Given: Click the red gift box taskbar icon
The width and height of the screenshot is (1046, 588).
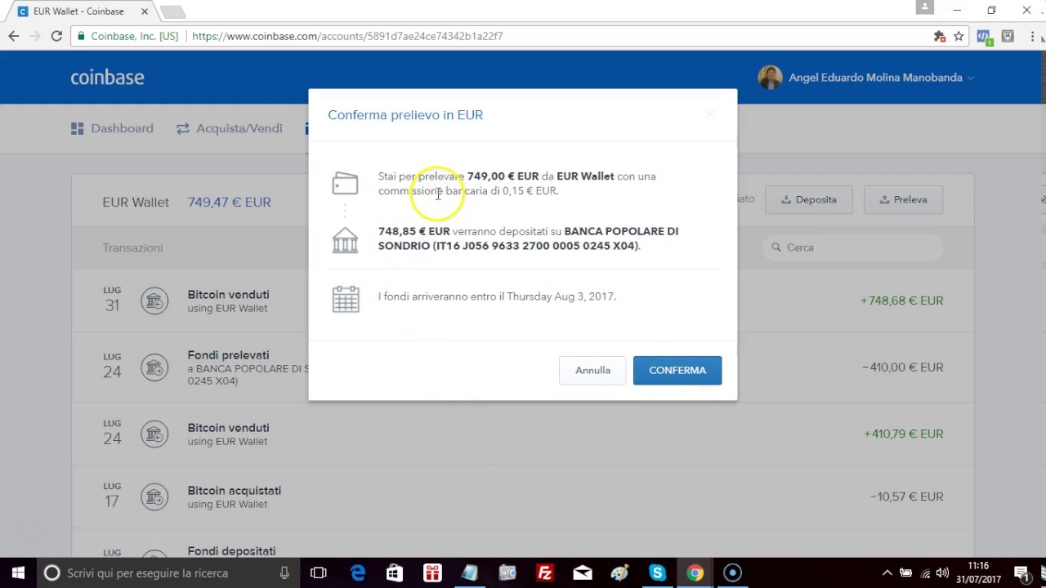Looking at the screenshot, I should point(432,573).
